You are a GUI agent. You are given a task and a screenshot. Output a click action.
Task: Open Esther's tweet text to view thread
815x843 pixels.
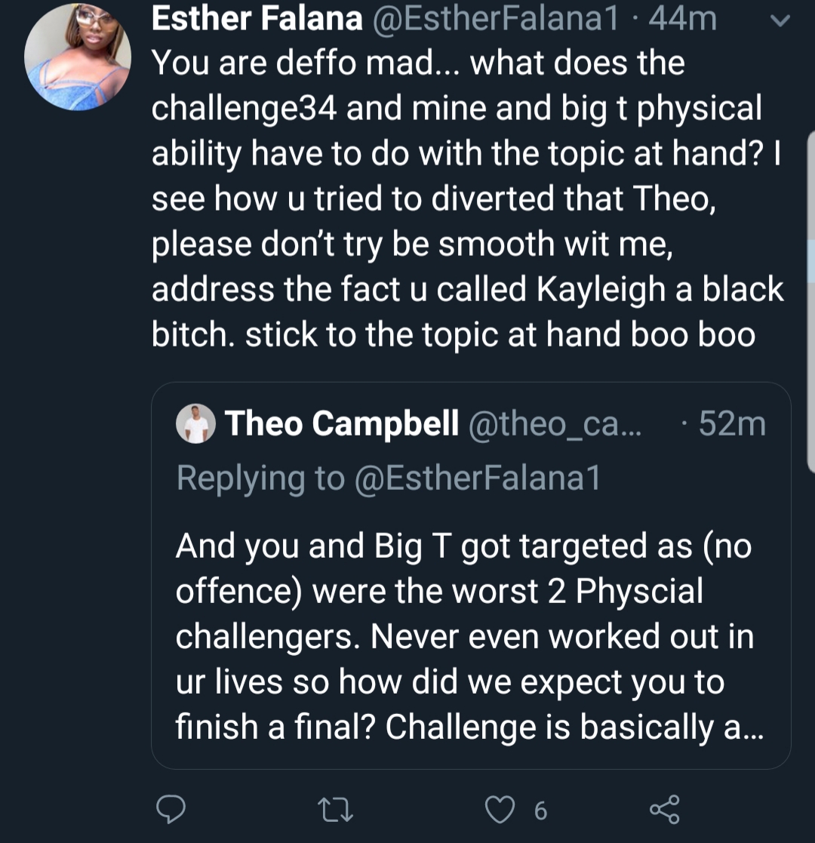coord(467,198)
